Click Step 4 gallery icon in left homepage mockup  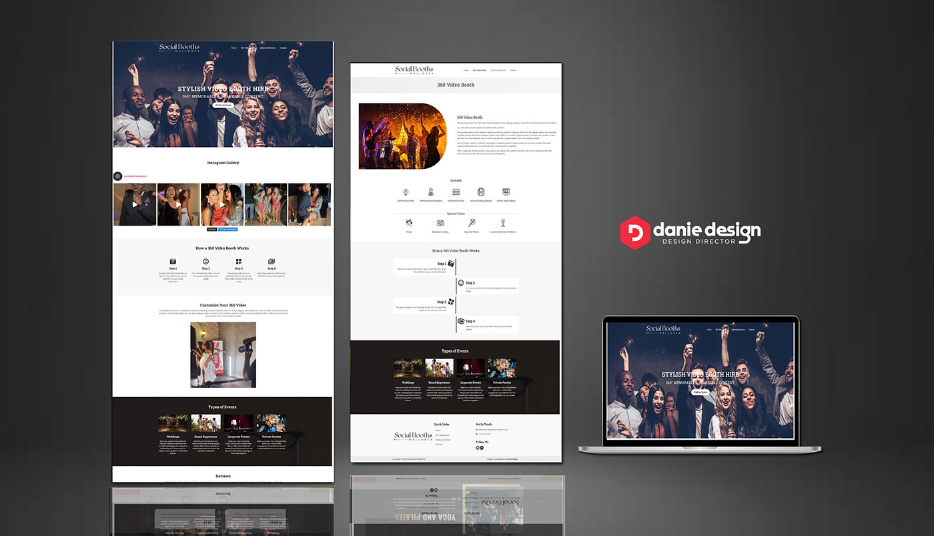272,261
